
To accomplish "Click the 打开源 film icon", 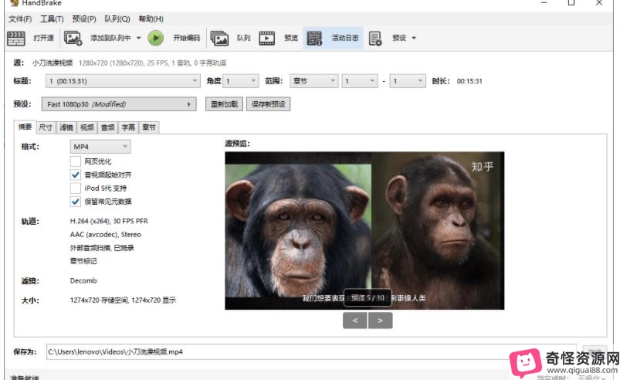I will [x=16, y=38].
